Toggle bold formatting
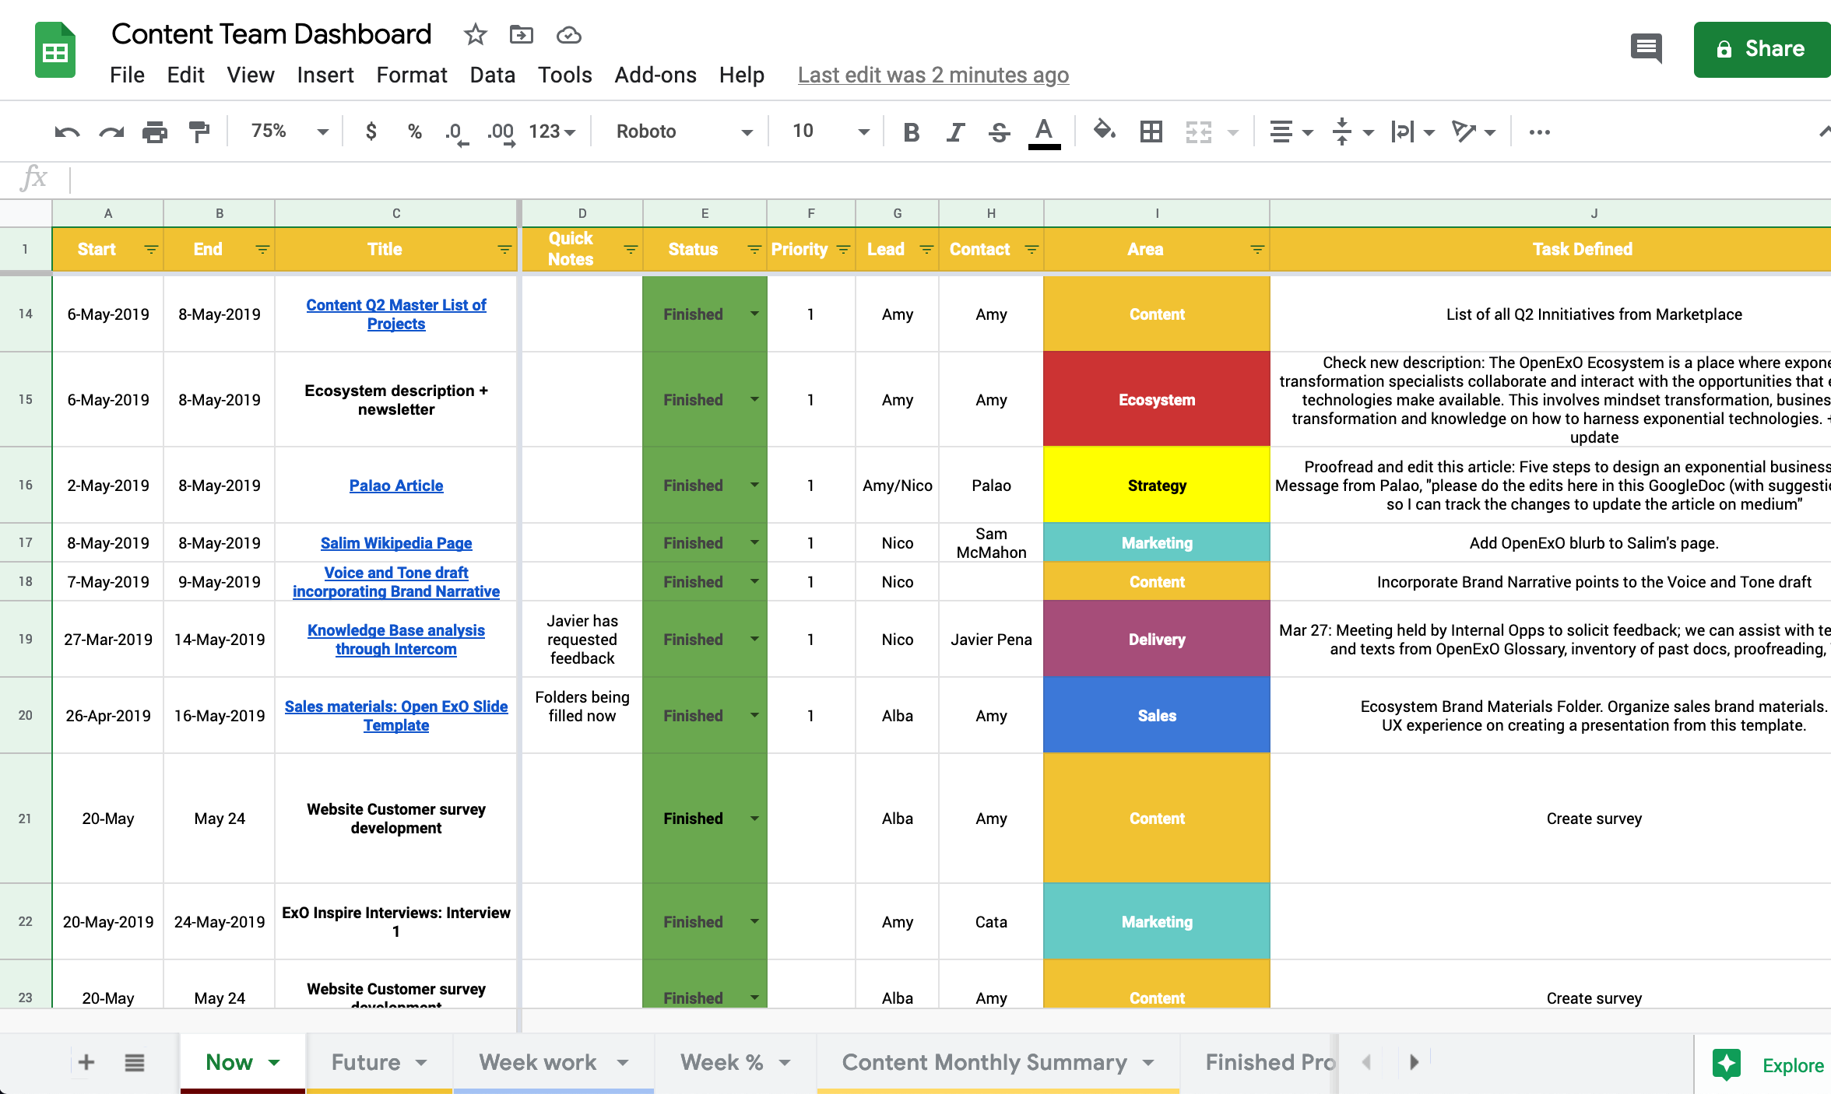This screenshot has height=1094, width=1831. pyautogui.click(x=911, y=131)
